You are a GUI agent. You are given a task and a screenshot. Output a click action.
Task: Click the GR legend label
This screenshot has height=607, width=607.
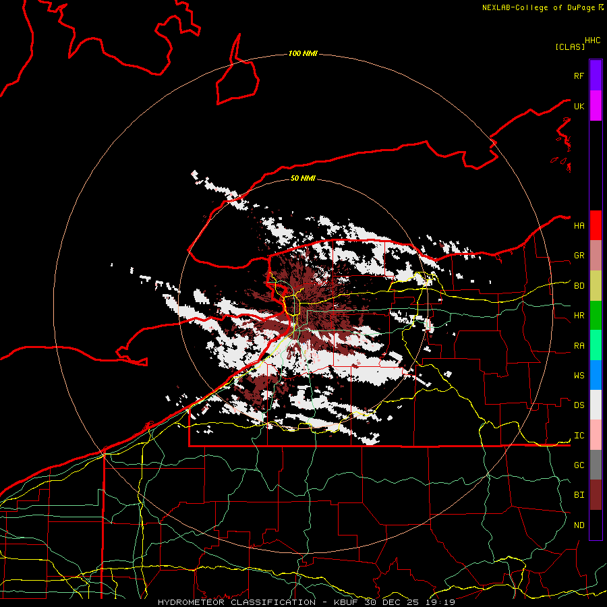(579, 256)
